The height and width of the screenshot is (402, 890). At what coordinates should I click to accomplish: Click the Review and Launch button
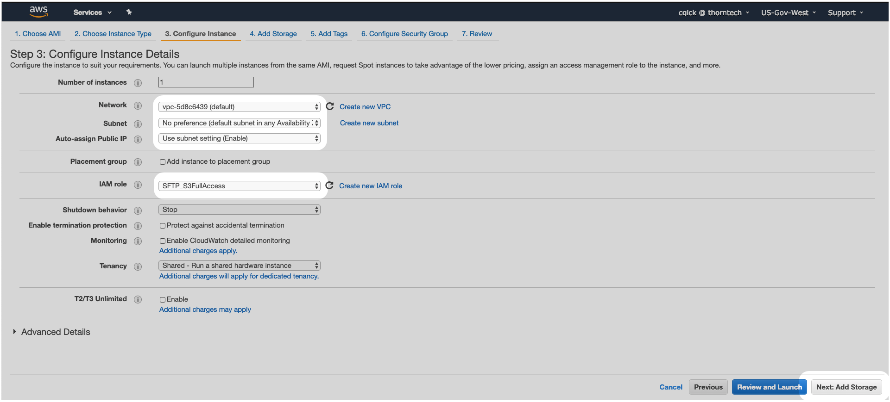[769, 387]
